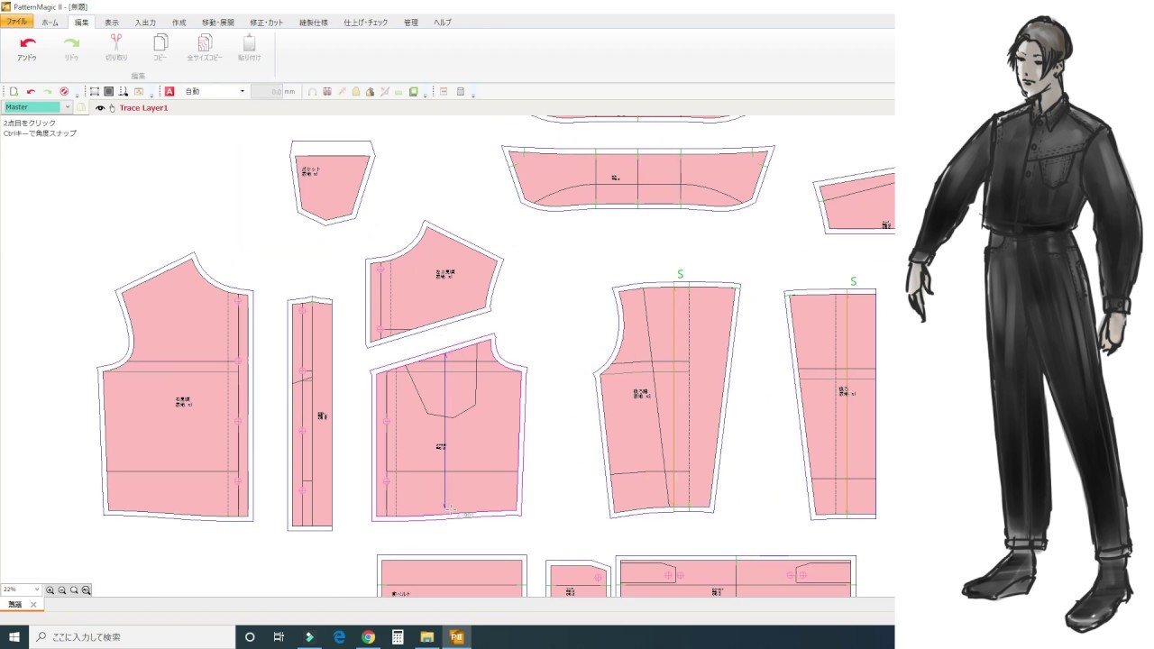The height and width of the screenshot is (649, 1154).
Task: Click the filled square select icon in toolbar
Action: pyautogui.click(x=108, y=91)
